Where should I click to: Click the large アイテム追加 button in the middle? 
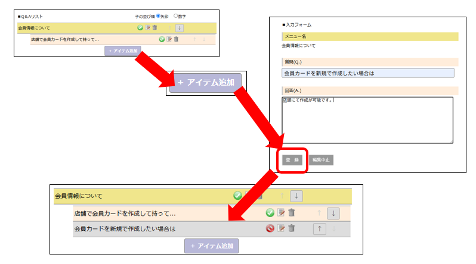coord(205,83)
